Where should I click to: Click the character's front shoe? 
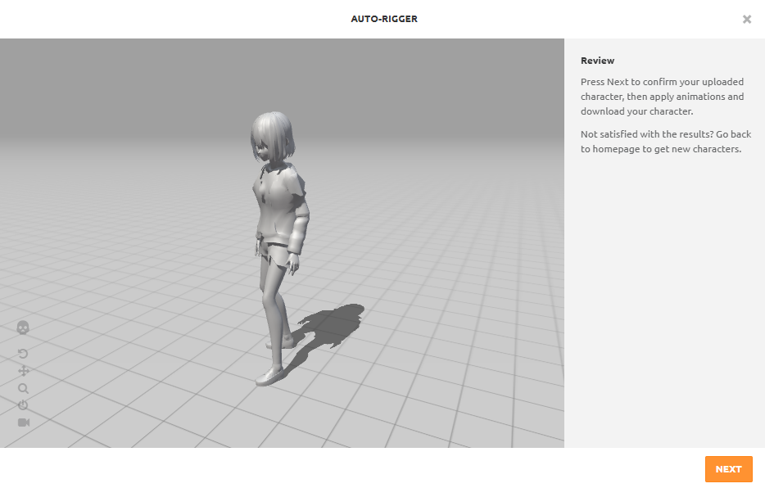click(269, 377)
